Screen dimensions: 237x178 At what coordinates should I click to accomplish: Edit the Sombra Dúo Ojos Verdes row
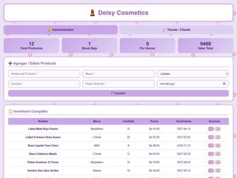click(x=211, y=171)
